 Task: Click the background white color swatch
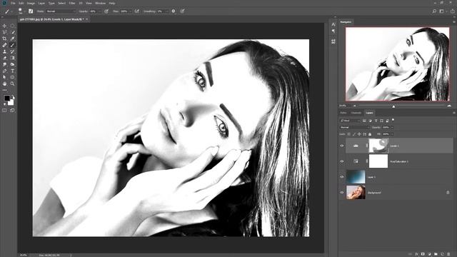coord(11,103)
